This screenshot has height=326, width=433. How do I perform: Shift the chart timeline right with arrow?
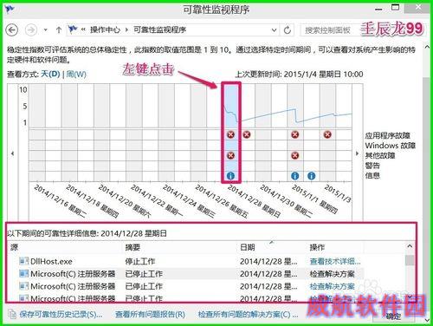coord(358,153)
